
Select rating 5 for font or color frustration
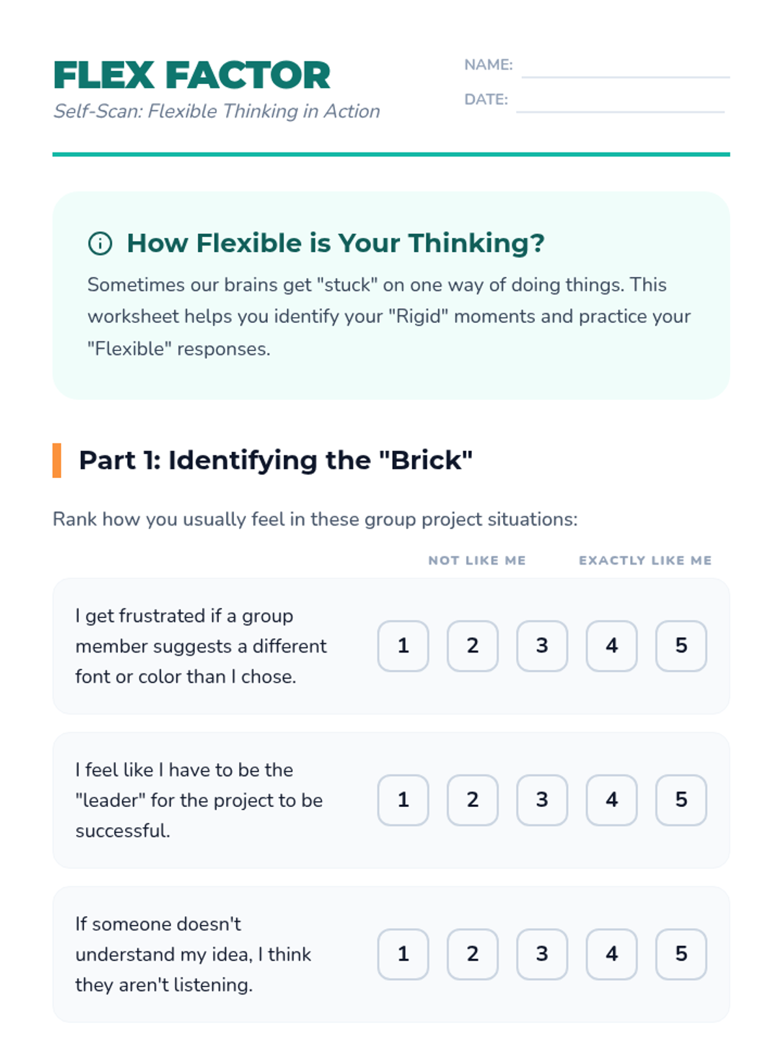click(681, 645)
